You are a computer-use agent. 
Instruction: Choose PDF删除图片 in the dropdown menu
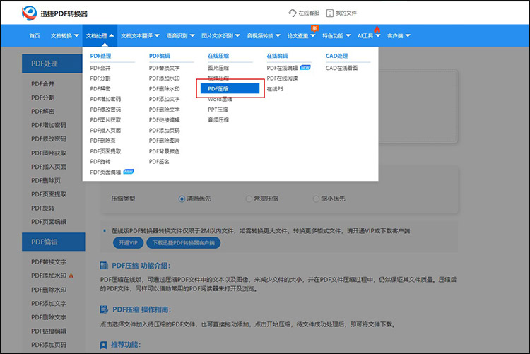point(164,141)
